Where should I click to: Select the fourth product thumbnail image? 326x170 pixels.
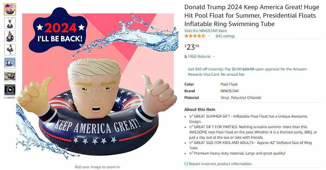click(10, 50)
